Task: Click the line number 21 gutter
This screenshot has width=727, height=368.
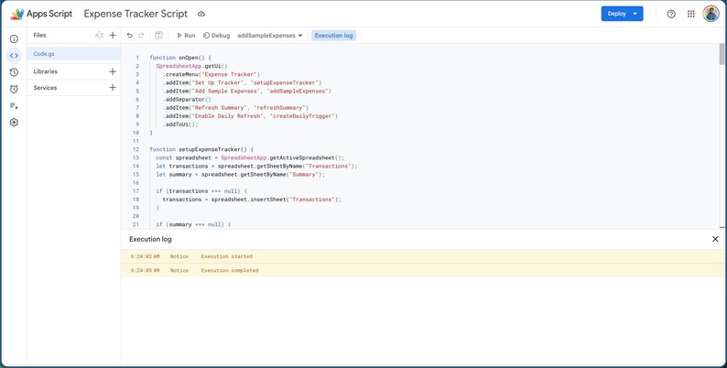Action: 136,224
